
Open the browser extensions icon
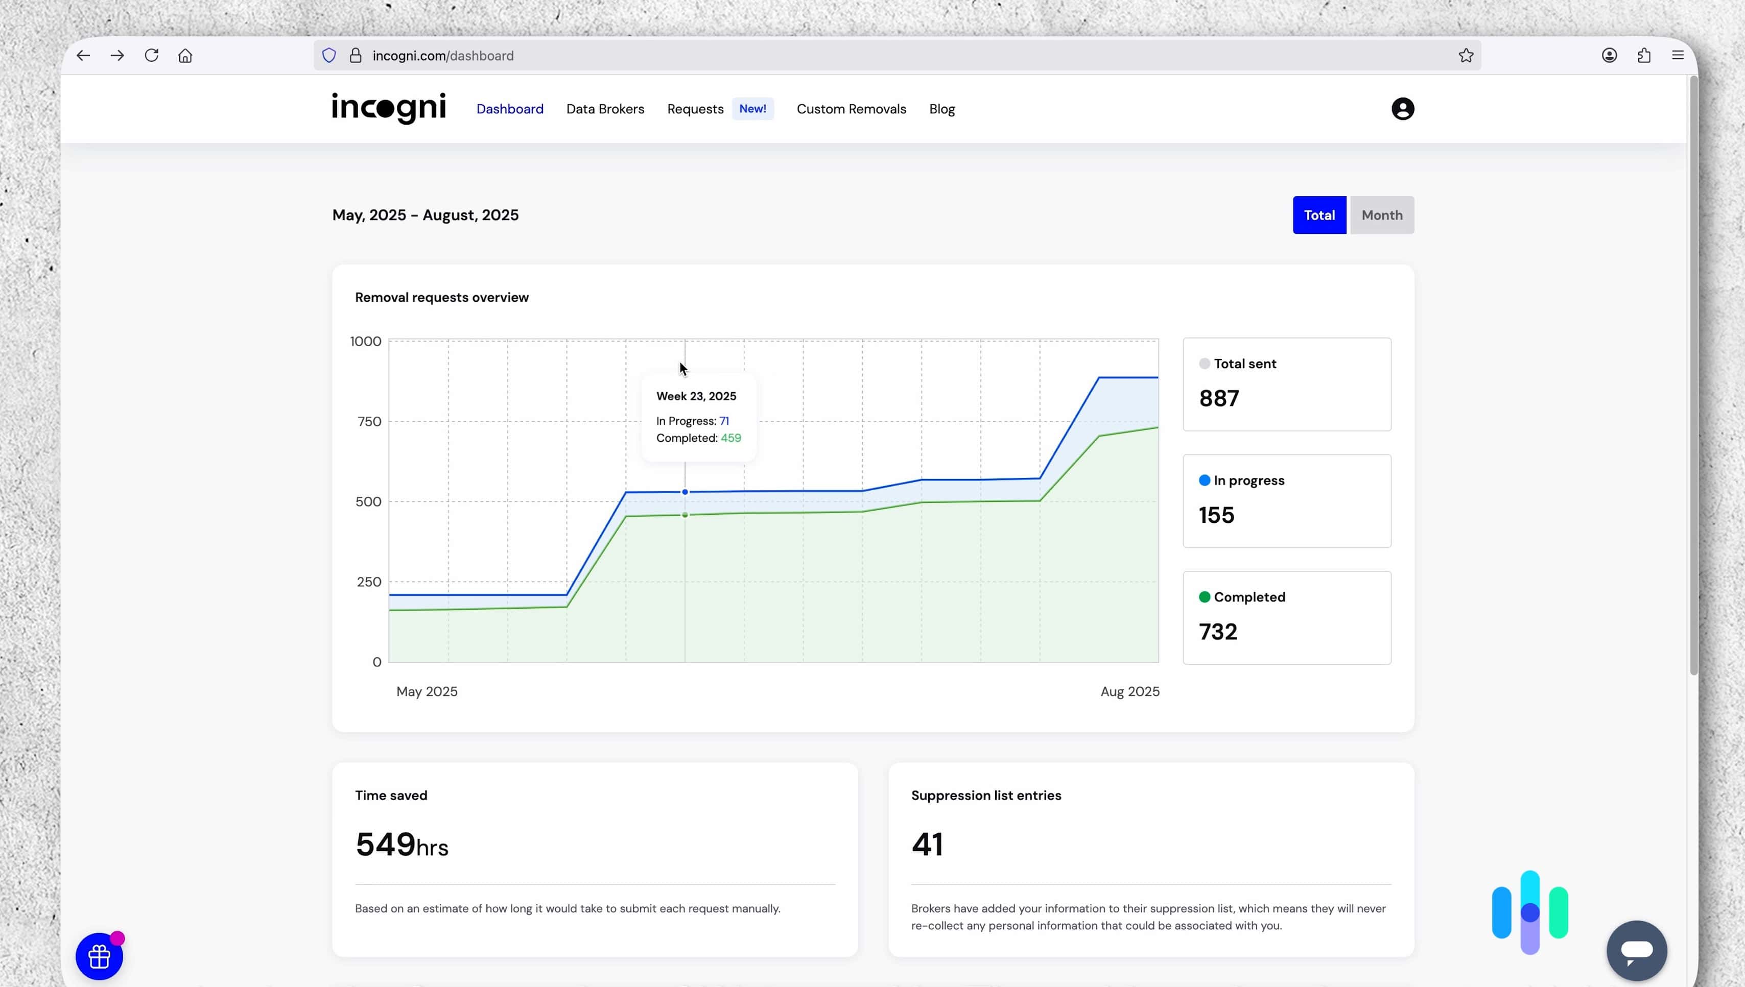[x=1644, y=55]
